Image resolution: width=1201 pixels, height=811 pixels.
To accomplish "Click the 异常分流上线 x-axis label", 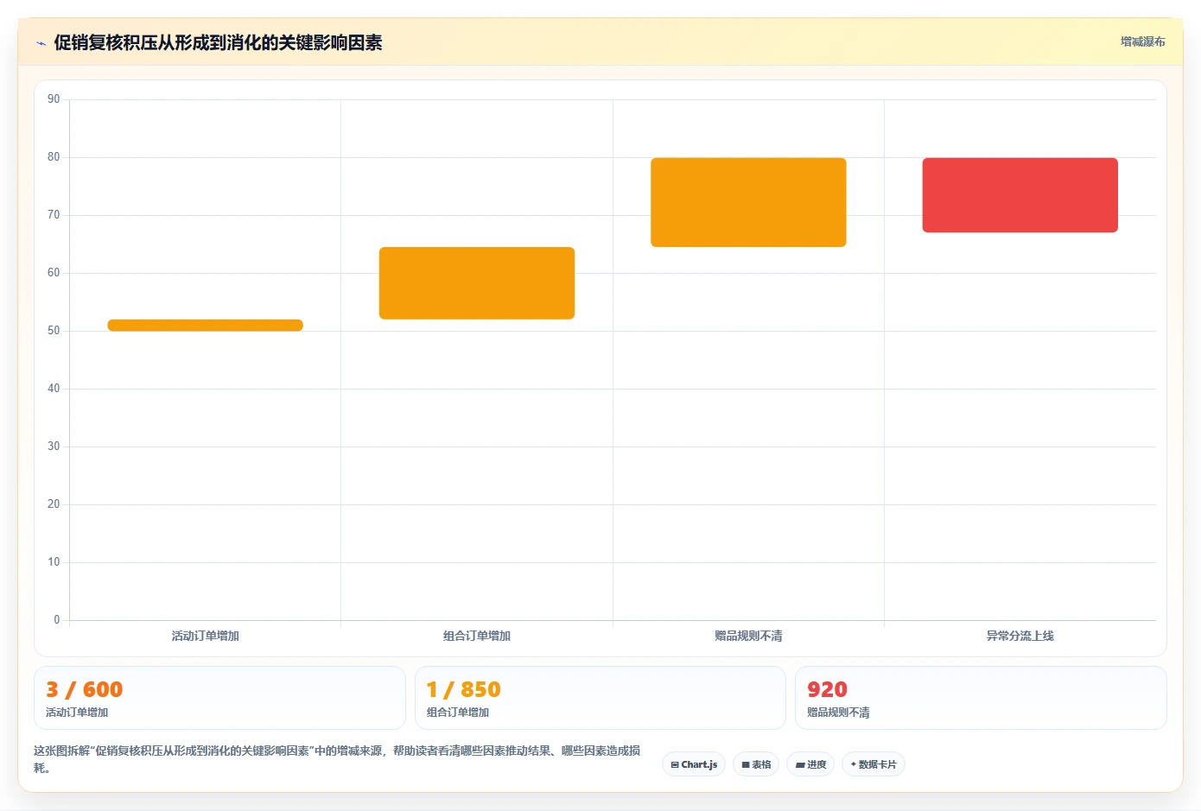I will pos(1020,636).
